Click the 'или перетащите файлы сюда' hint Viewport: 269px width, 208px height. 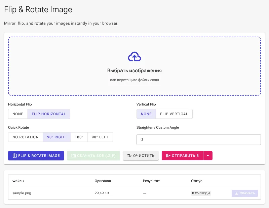[x=134, y=80]
